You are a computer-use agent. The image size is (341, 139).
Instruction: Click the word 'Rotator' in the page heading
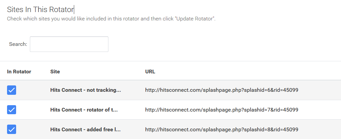click(x=61, y=9)
